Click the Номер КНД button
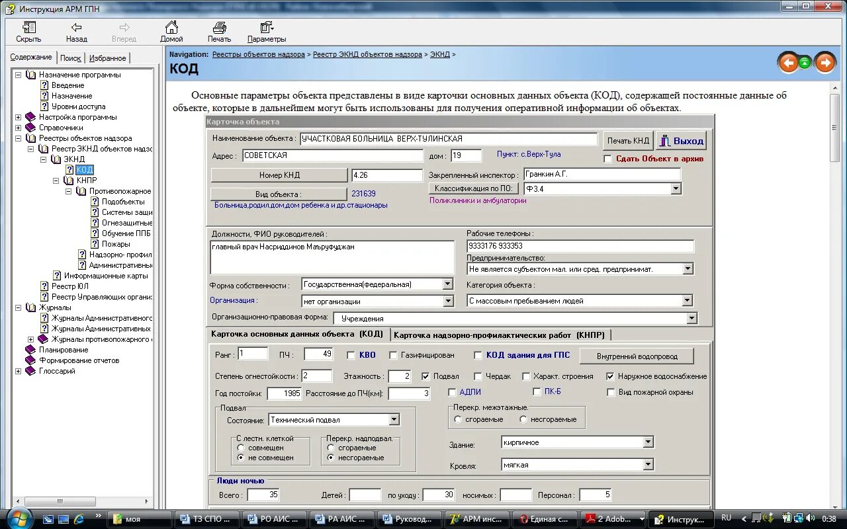 pos(279,175)
